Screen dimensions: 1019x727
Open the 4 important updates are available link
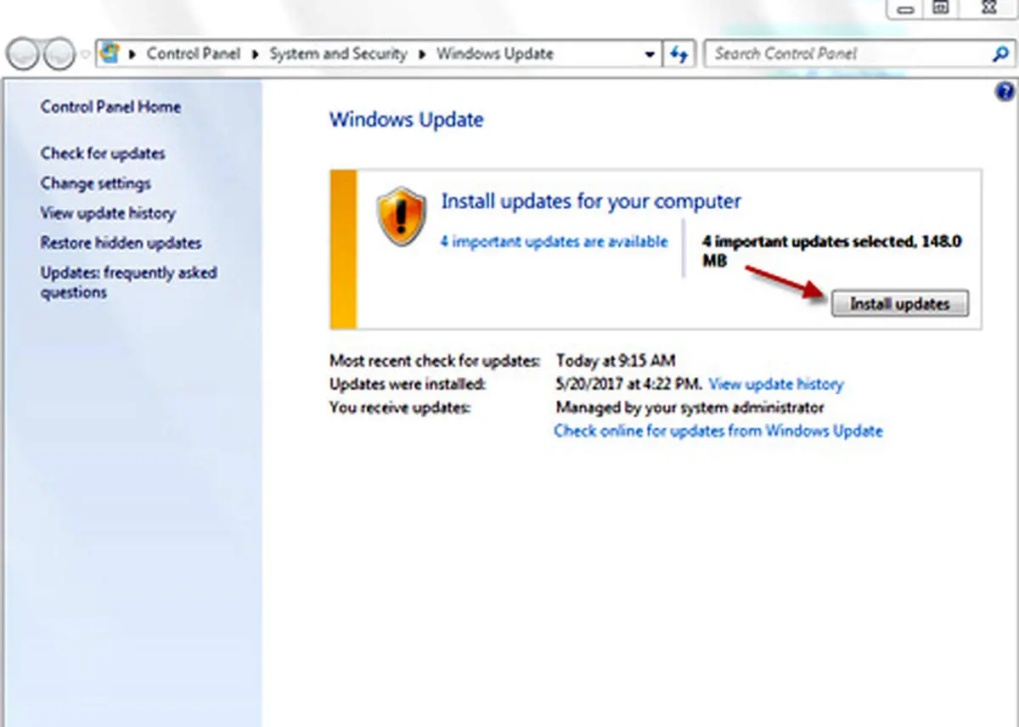[x=554, y=241]
